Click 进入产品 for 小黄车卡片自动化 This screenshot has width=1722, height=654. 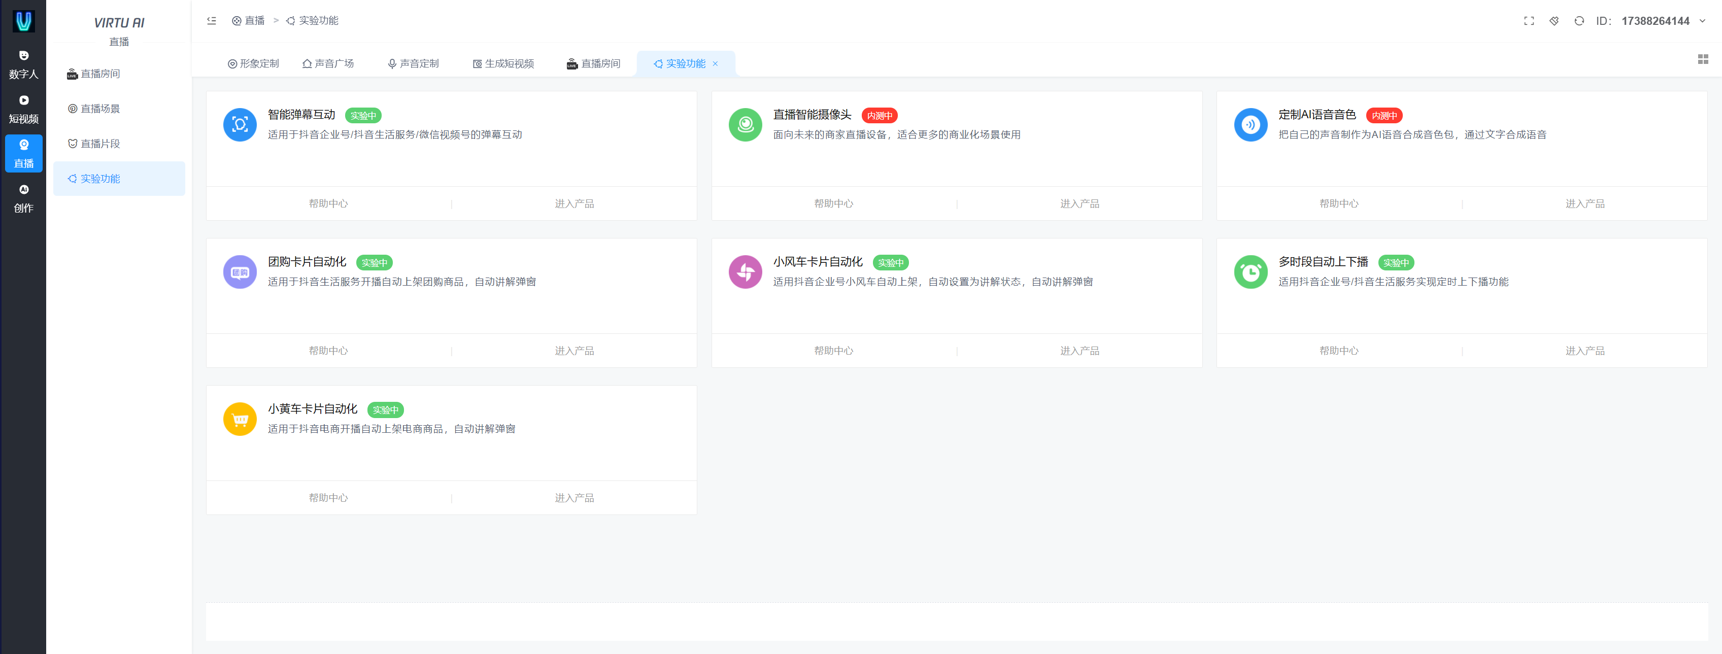tap(574, 498)
